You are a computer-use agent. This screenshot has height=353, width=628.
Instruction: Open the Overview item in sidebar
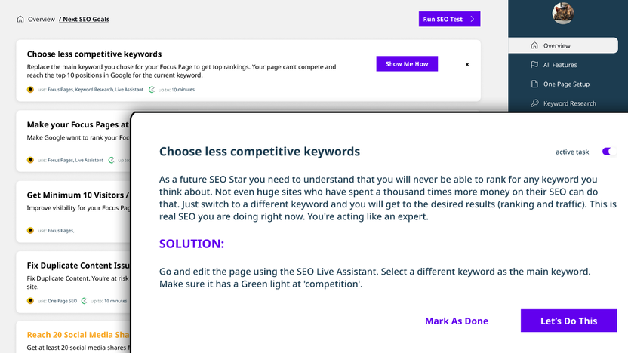tap(563, 45)
